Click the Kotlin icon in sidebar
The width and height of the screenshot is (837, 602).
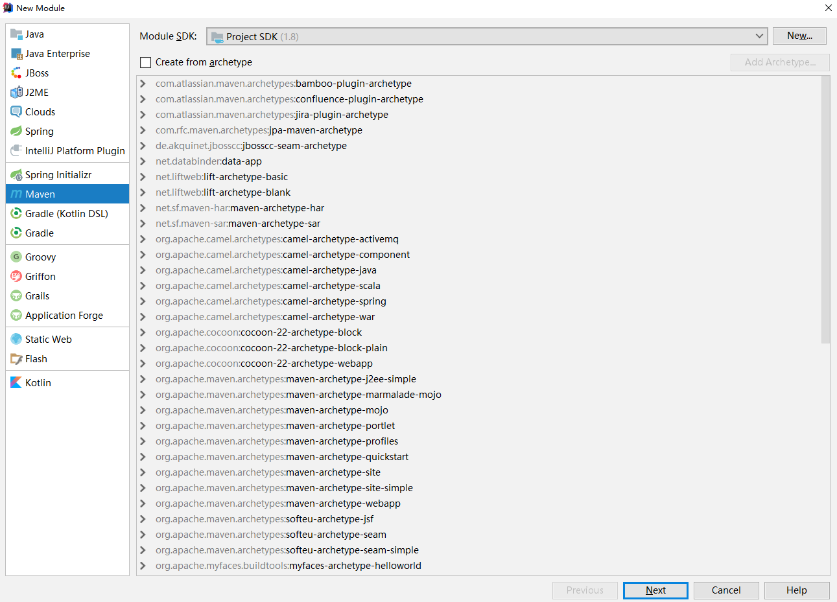16,383
